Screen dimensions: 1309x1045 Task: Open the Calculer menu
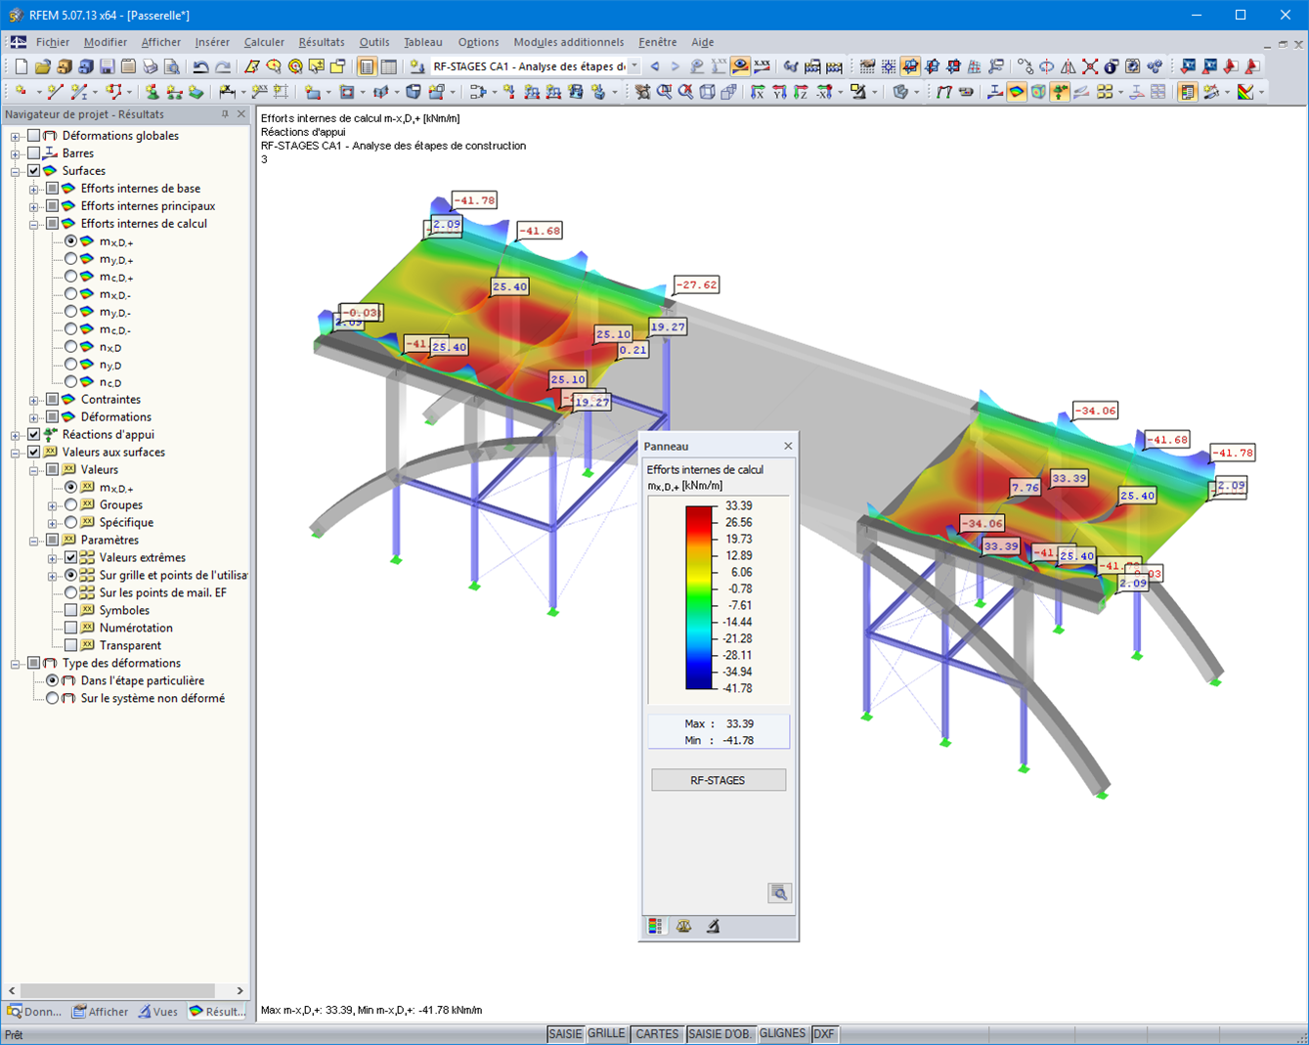pyautogui.click(x=264, y=42)
